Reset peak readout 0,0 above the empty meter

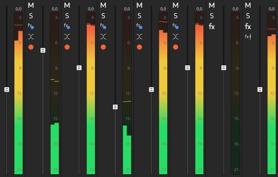click(x=235, y=9)
